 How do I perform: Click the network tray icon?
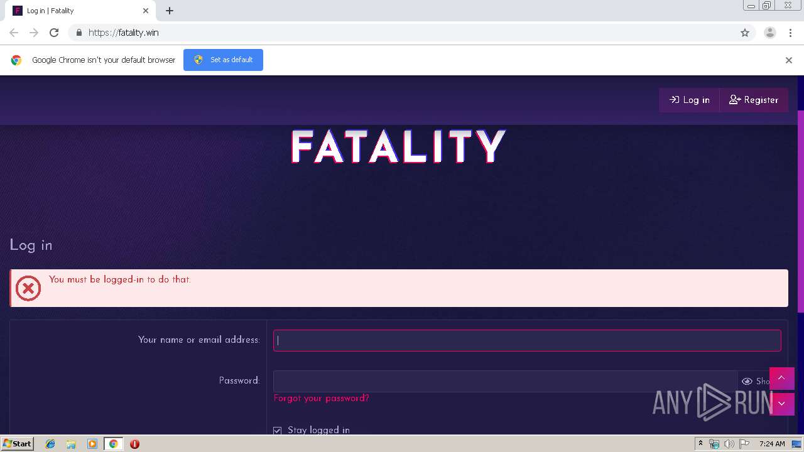714,444
